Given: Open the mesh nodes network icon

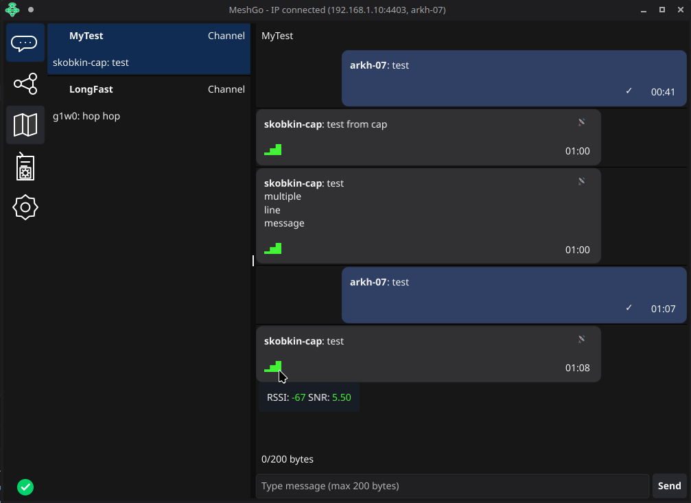Looking at the screenshot, I should (25, 84).
